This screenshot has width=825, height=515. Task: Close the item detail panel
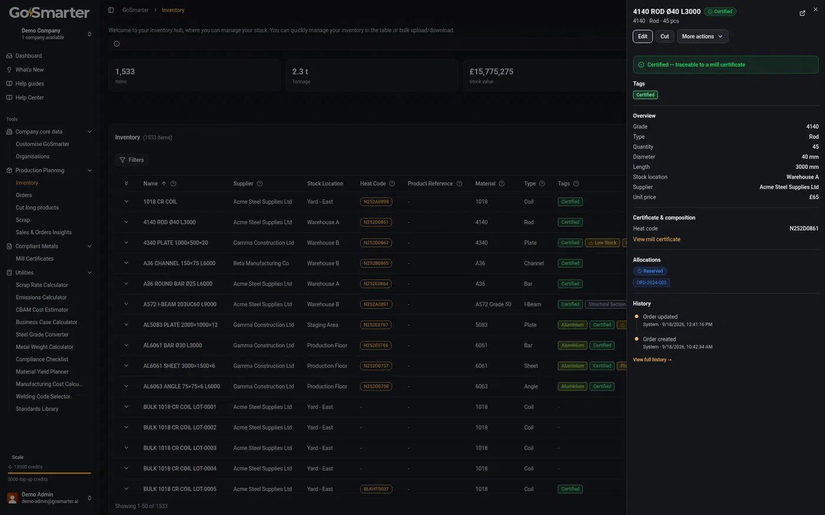816,9
